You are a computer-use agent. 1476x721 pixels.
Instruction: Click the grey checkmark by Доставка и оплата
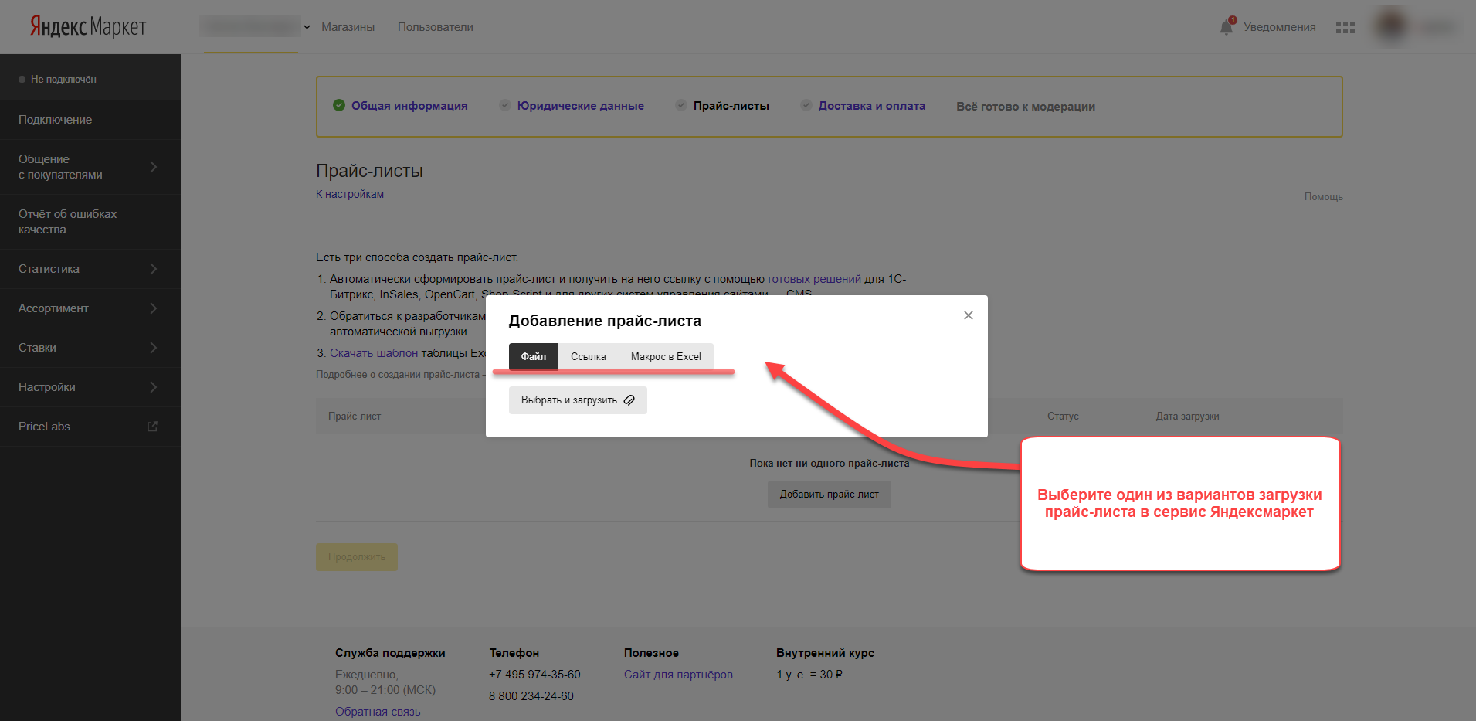click(806, 105)
